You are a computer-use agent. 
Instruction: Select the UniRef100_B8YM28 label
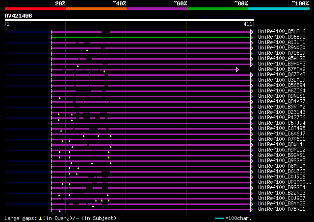coord(282,204)
